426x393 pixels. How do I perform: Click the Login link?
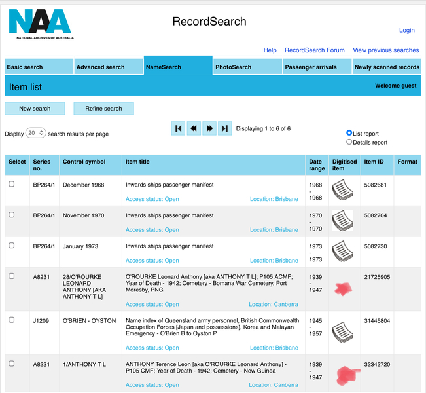coord(407,31)
